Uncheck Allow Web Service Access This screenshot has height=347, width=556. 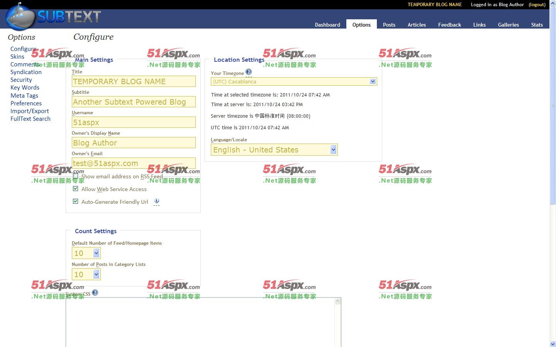(x=76, y=189)
